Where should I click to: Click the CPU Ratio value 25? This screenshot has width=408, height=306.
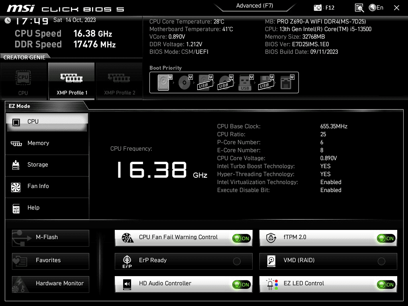[323, 134]
